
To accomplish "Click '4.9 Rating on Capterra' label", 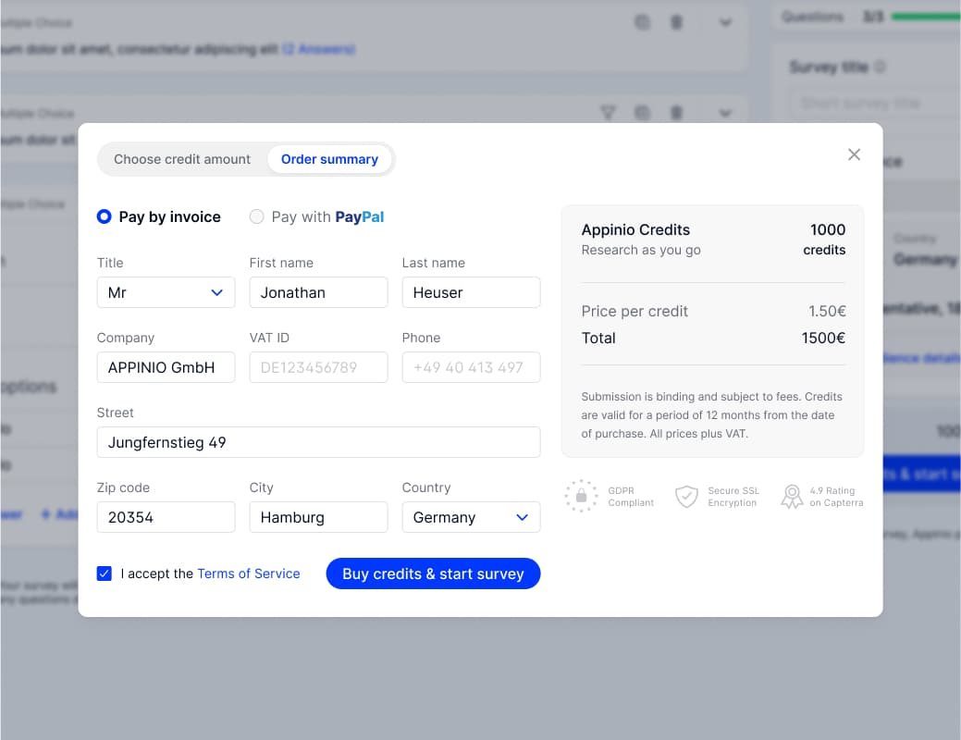I will [x=836, y=497].
